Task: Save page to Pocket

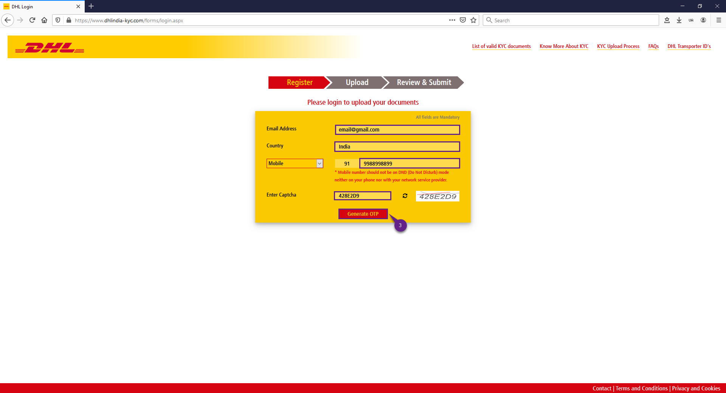Action: (x=463, y=20)
